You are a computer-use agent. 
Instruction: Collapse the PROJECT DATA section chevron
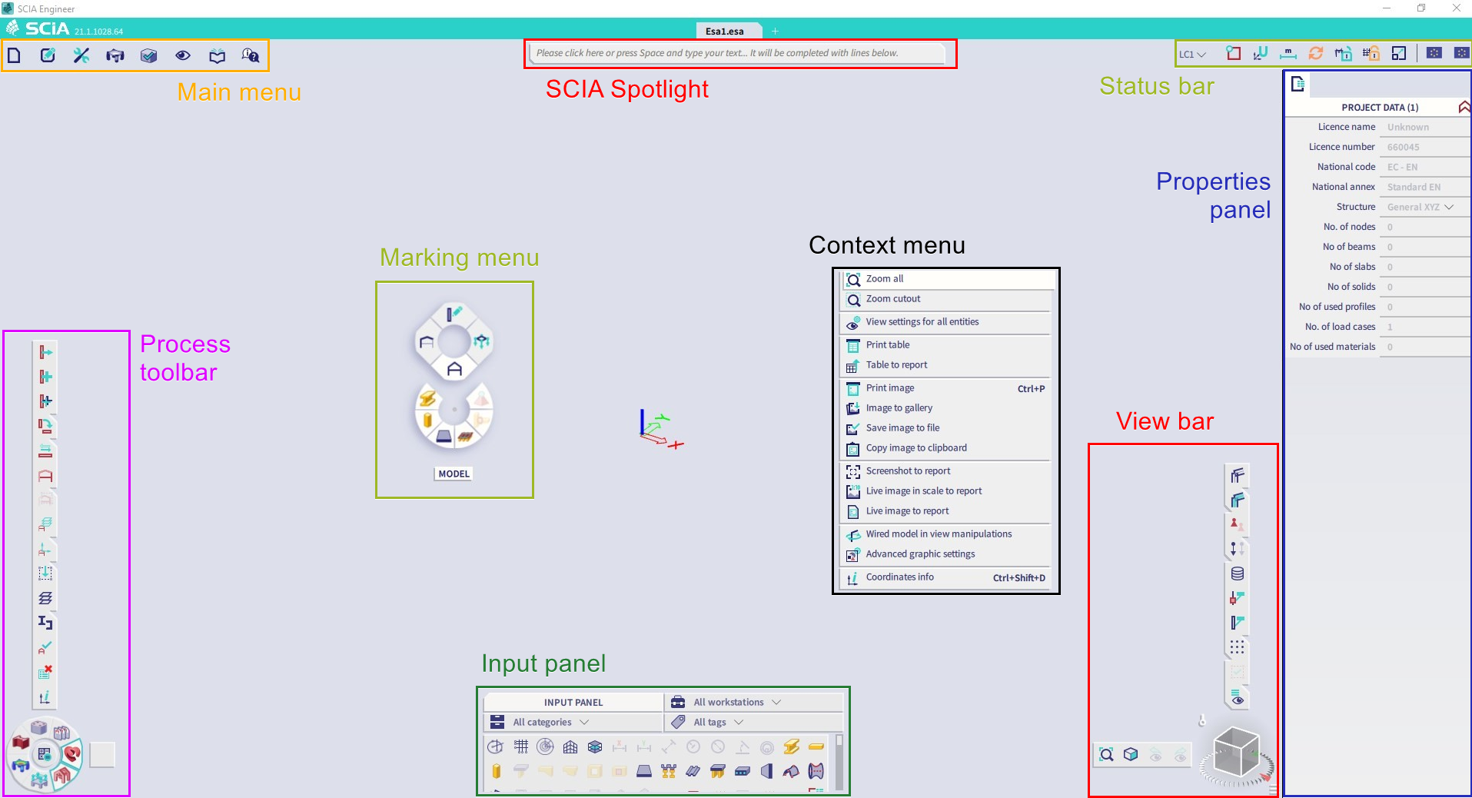pyautogui.click(x=1464, y=107)
